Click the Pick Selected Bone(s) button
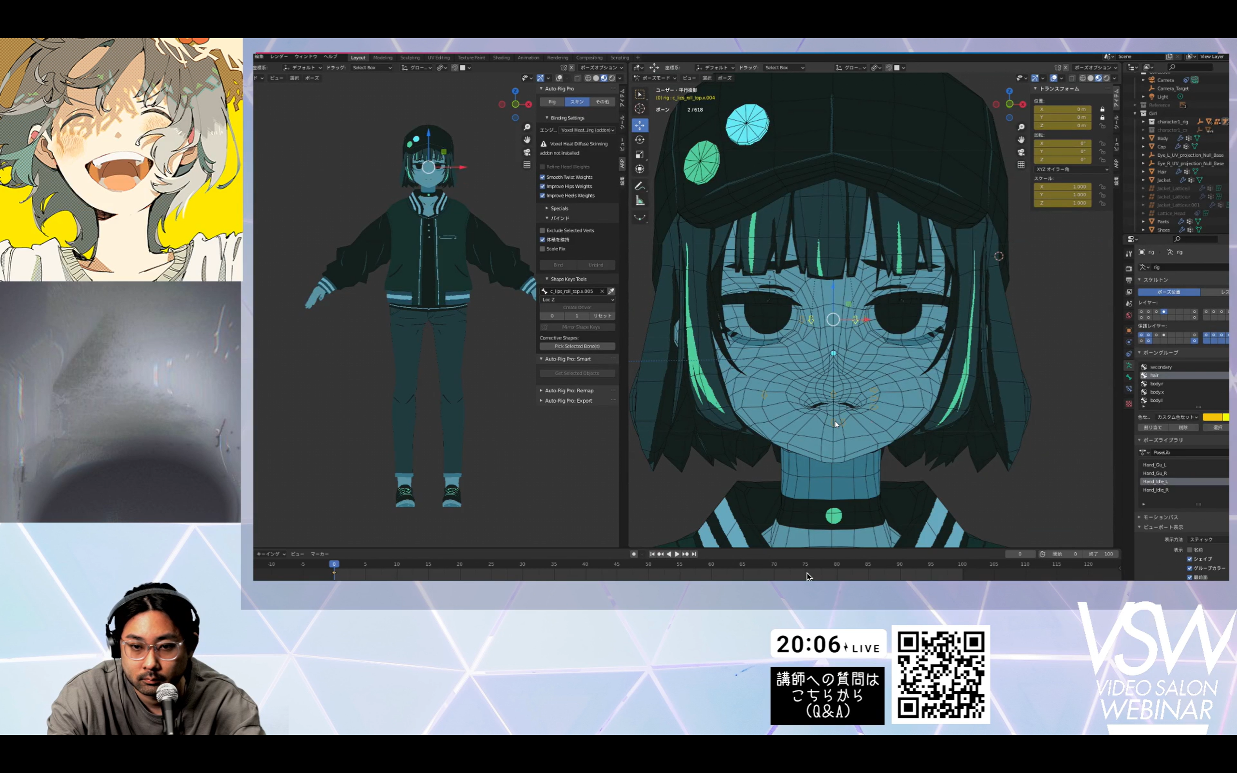This screenshot has height=773, width=1237. 576,346
